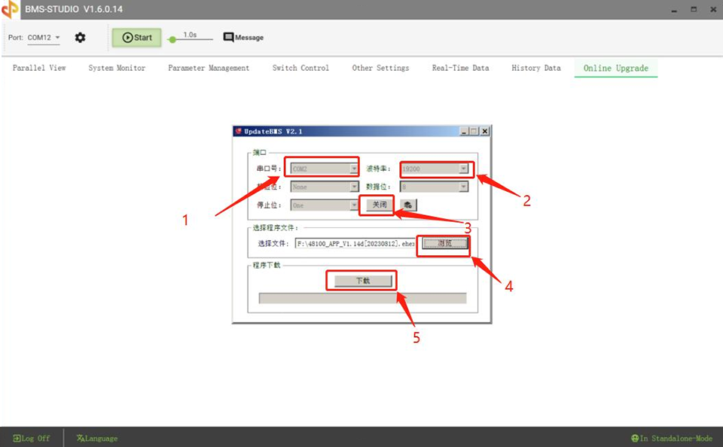The image size is (723, 447).
Task: Expand the parity None dropdown
Action: coord(354,186)
